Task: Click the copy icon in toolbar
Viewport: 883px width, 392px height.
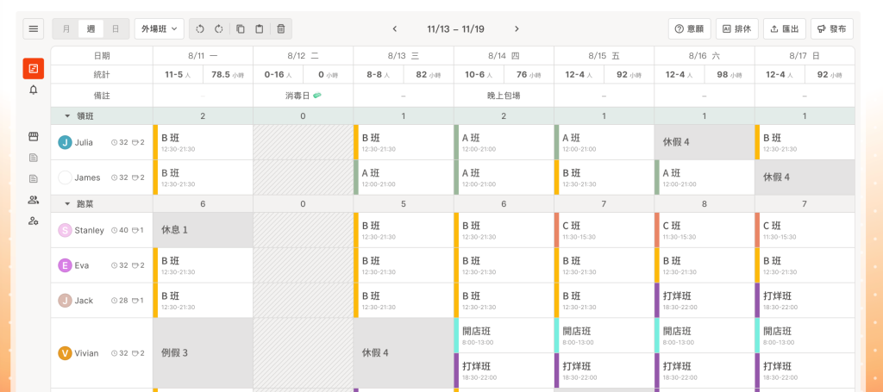Action: pyautogui.click(x=241, y=28)
